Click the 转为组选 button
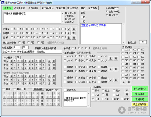This screenshot has width=151, height=117. 140,94
